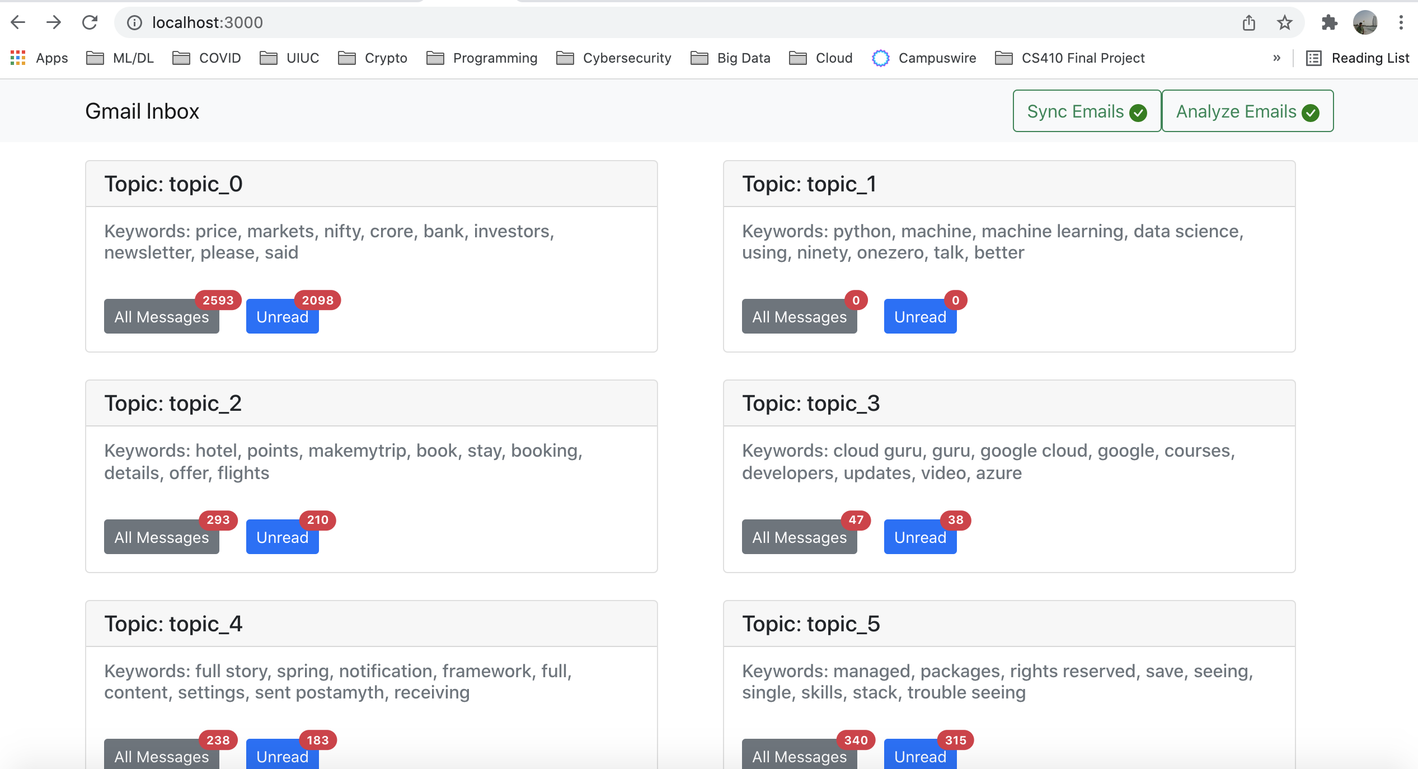Show All Messages for topic_0
Screen dimensions: 1418x769
tap(161, 317)
